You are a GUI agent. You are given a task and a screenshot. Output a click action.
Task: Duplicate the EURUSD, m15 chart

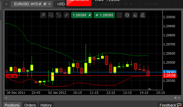click(x=45, y=4)
